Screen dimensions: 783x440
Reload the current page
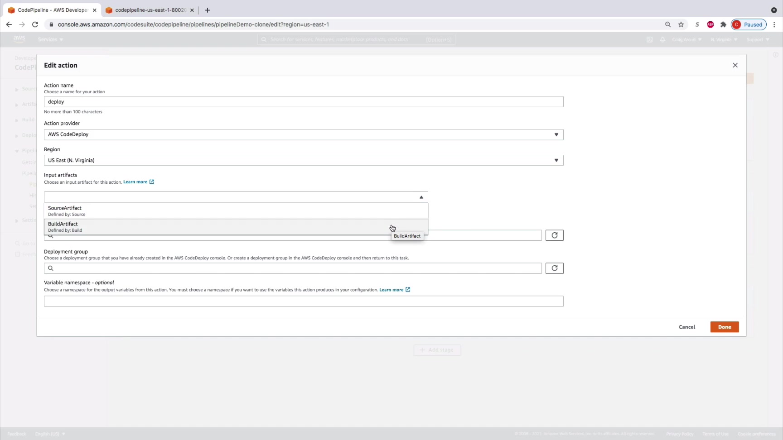[35, 24]
